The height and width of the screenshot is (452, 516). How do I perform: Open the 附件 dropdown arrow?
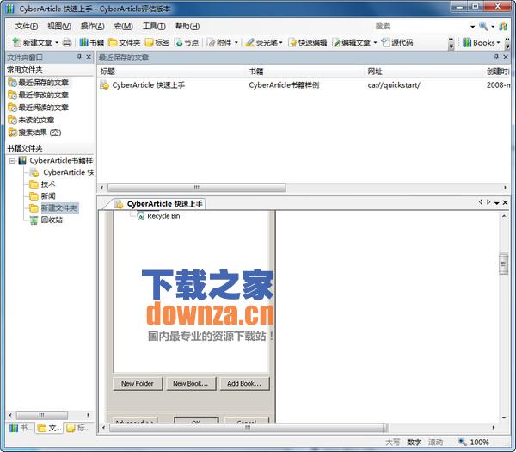pos(236,43)
